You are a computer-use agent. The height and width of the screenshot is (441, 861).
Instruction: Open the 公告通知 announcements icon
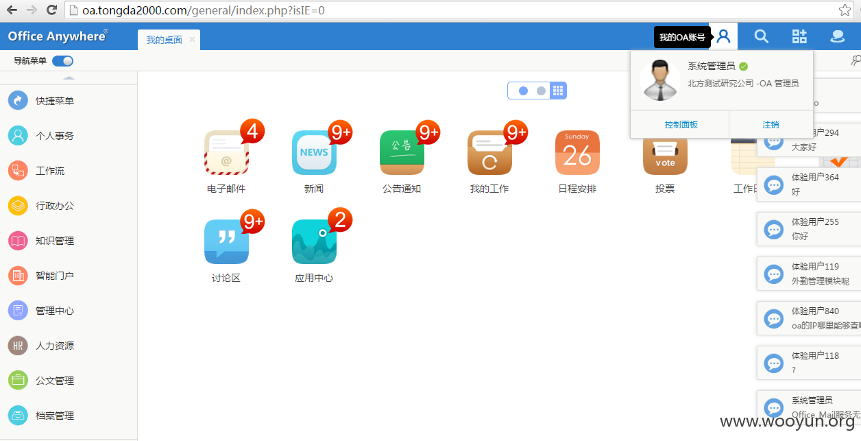pos(402,153)
